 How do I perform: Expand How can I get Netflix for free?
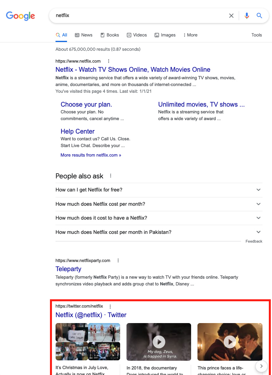159,190
